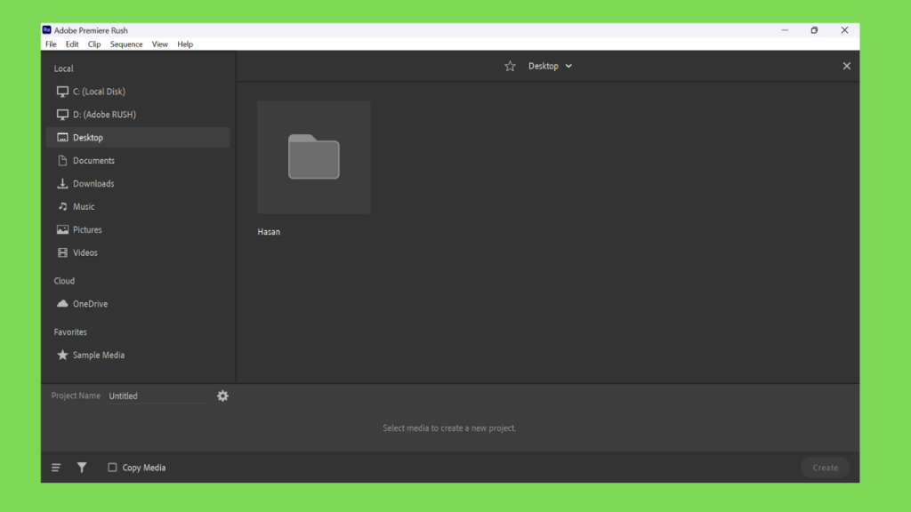
Task: Open the media filter funnel icon
Action: pyautogui.click(x=82, y=468)
